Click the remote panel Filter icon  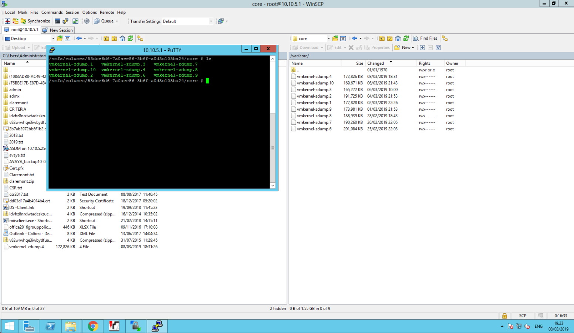coord(343,38)
